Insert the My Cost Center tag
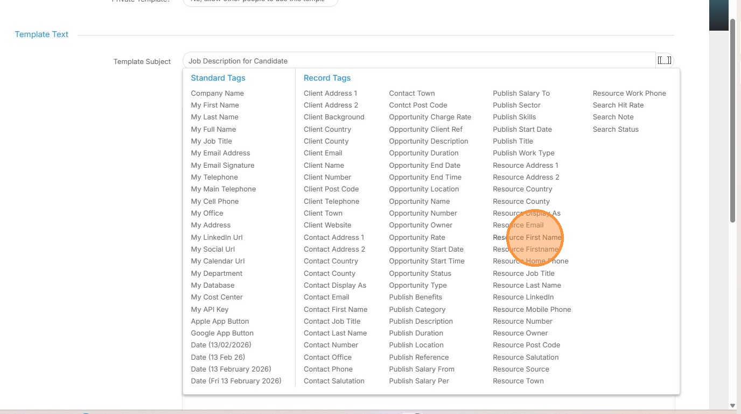The width and height of the screenshot is (741, 414). click(217, 297)
